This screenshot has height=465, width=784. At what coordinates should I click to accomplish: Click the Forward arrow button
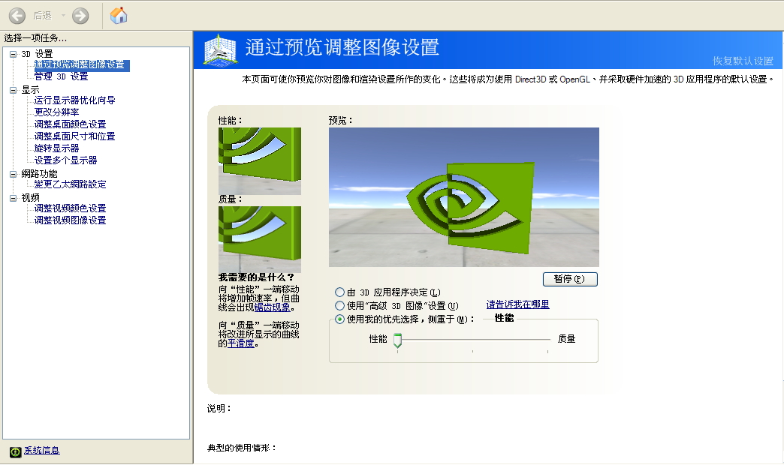80,16
